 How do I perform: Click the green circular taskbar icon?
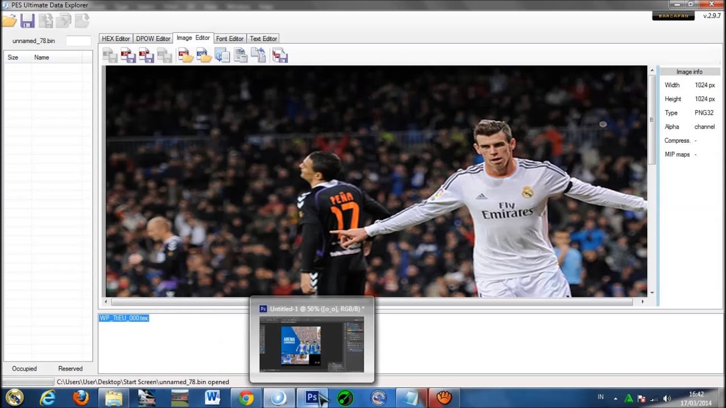tap(345, 398)
